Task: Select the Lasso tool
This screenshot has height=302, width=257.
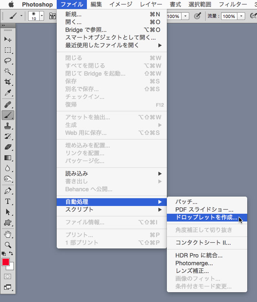Action: click(8, 60)
